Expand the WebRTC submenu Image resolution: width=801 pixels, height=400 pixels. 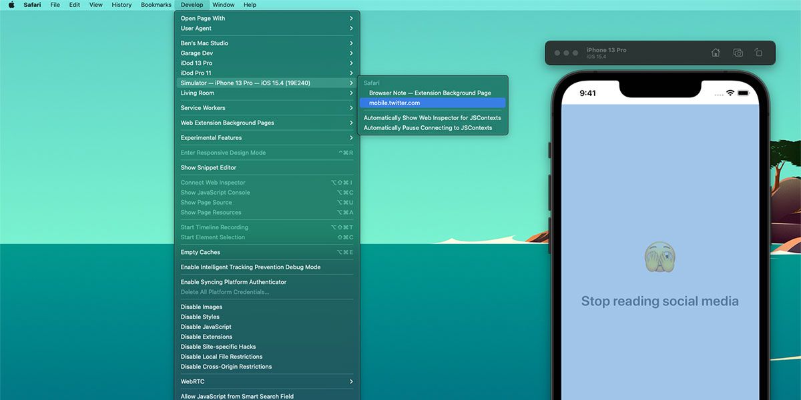[x=267, y=381]
